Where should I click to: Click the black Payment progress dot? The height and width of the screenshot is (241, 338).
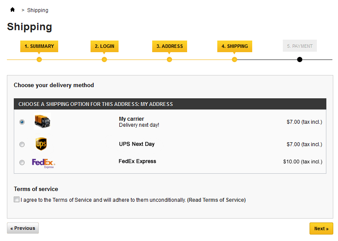coord(300,59)
